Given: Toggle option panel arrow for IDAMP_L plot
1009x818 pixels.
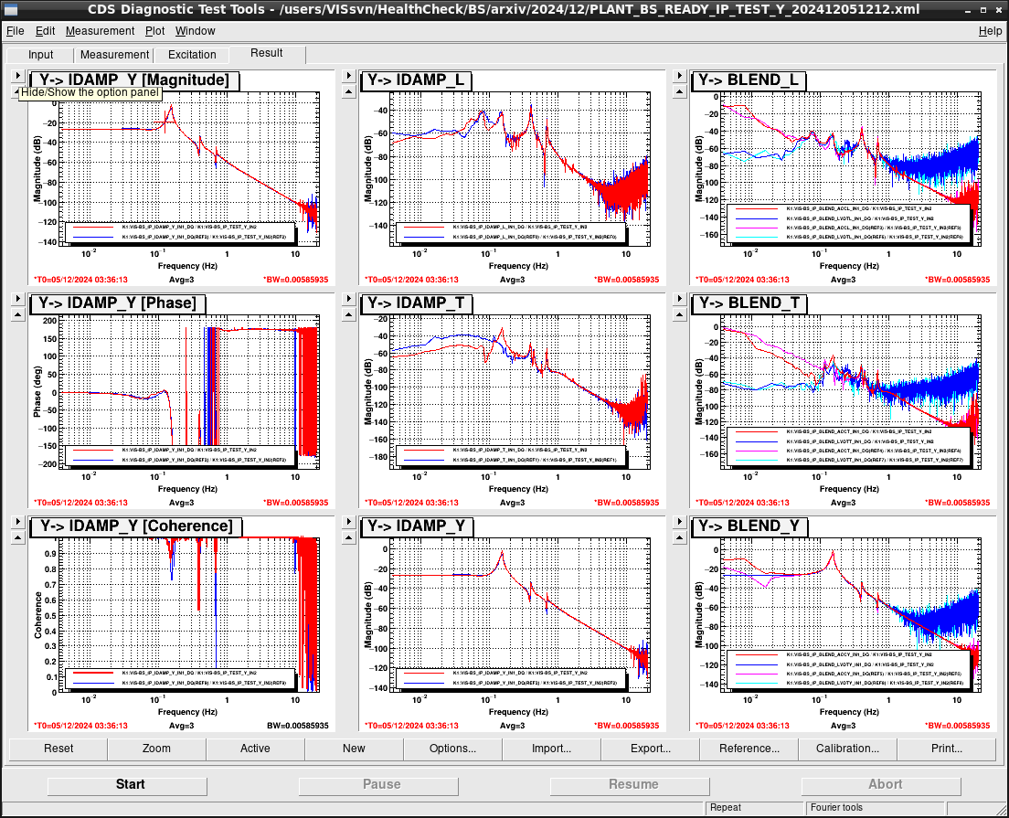Looking at the screenshot, I should [x=349, y=75].
